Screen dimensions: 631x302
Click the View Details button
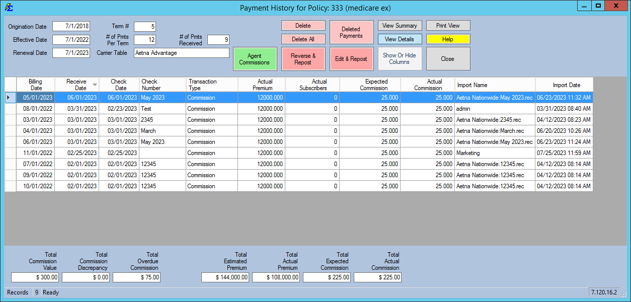pyautogui.click(x=400, y=39)
